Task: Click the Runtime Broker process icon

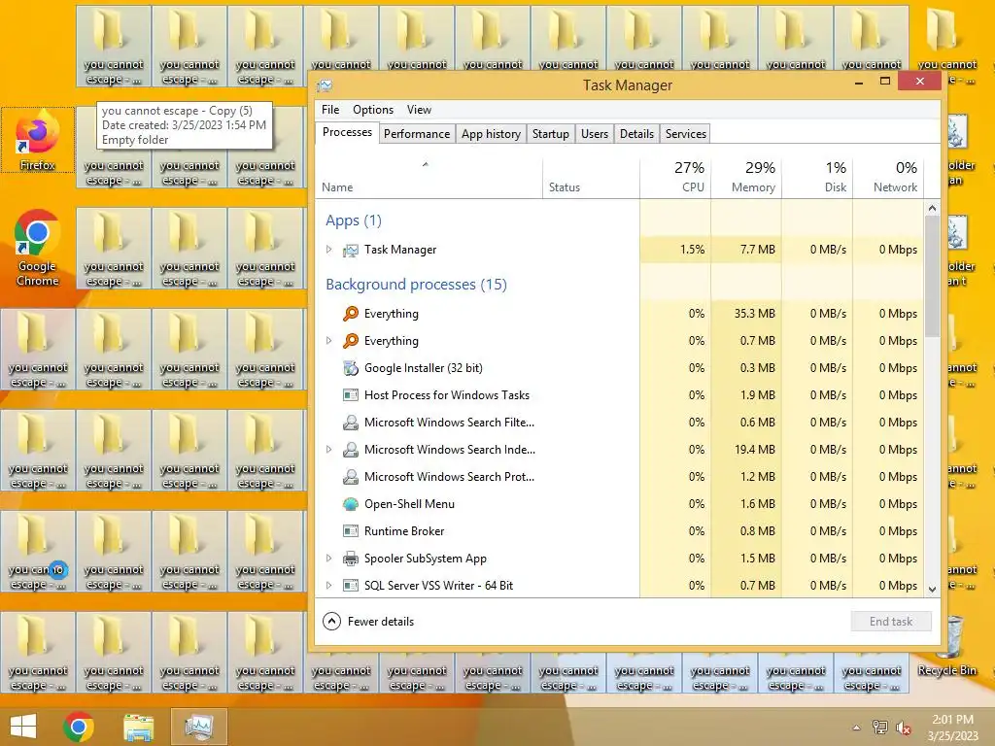Action: (x=350, y=531)
